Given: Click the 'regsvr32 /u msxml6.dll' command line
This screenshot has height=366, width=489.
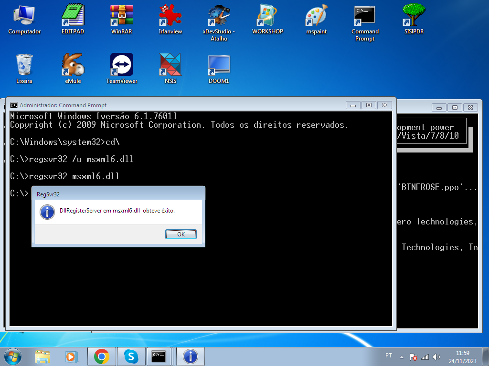Looking at the screenshot, I should (x=72, y=159).
